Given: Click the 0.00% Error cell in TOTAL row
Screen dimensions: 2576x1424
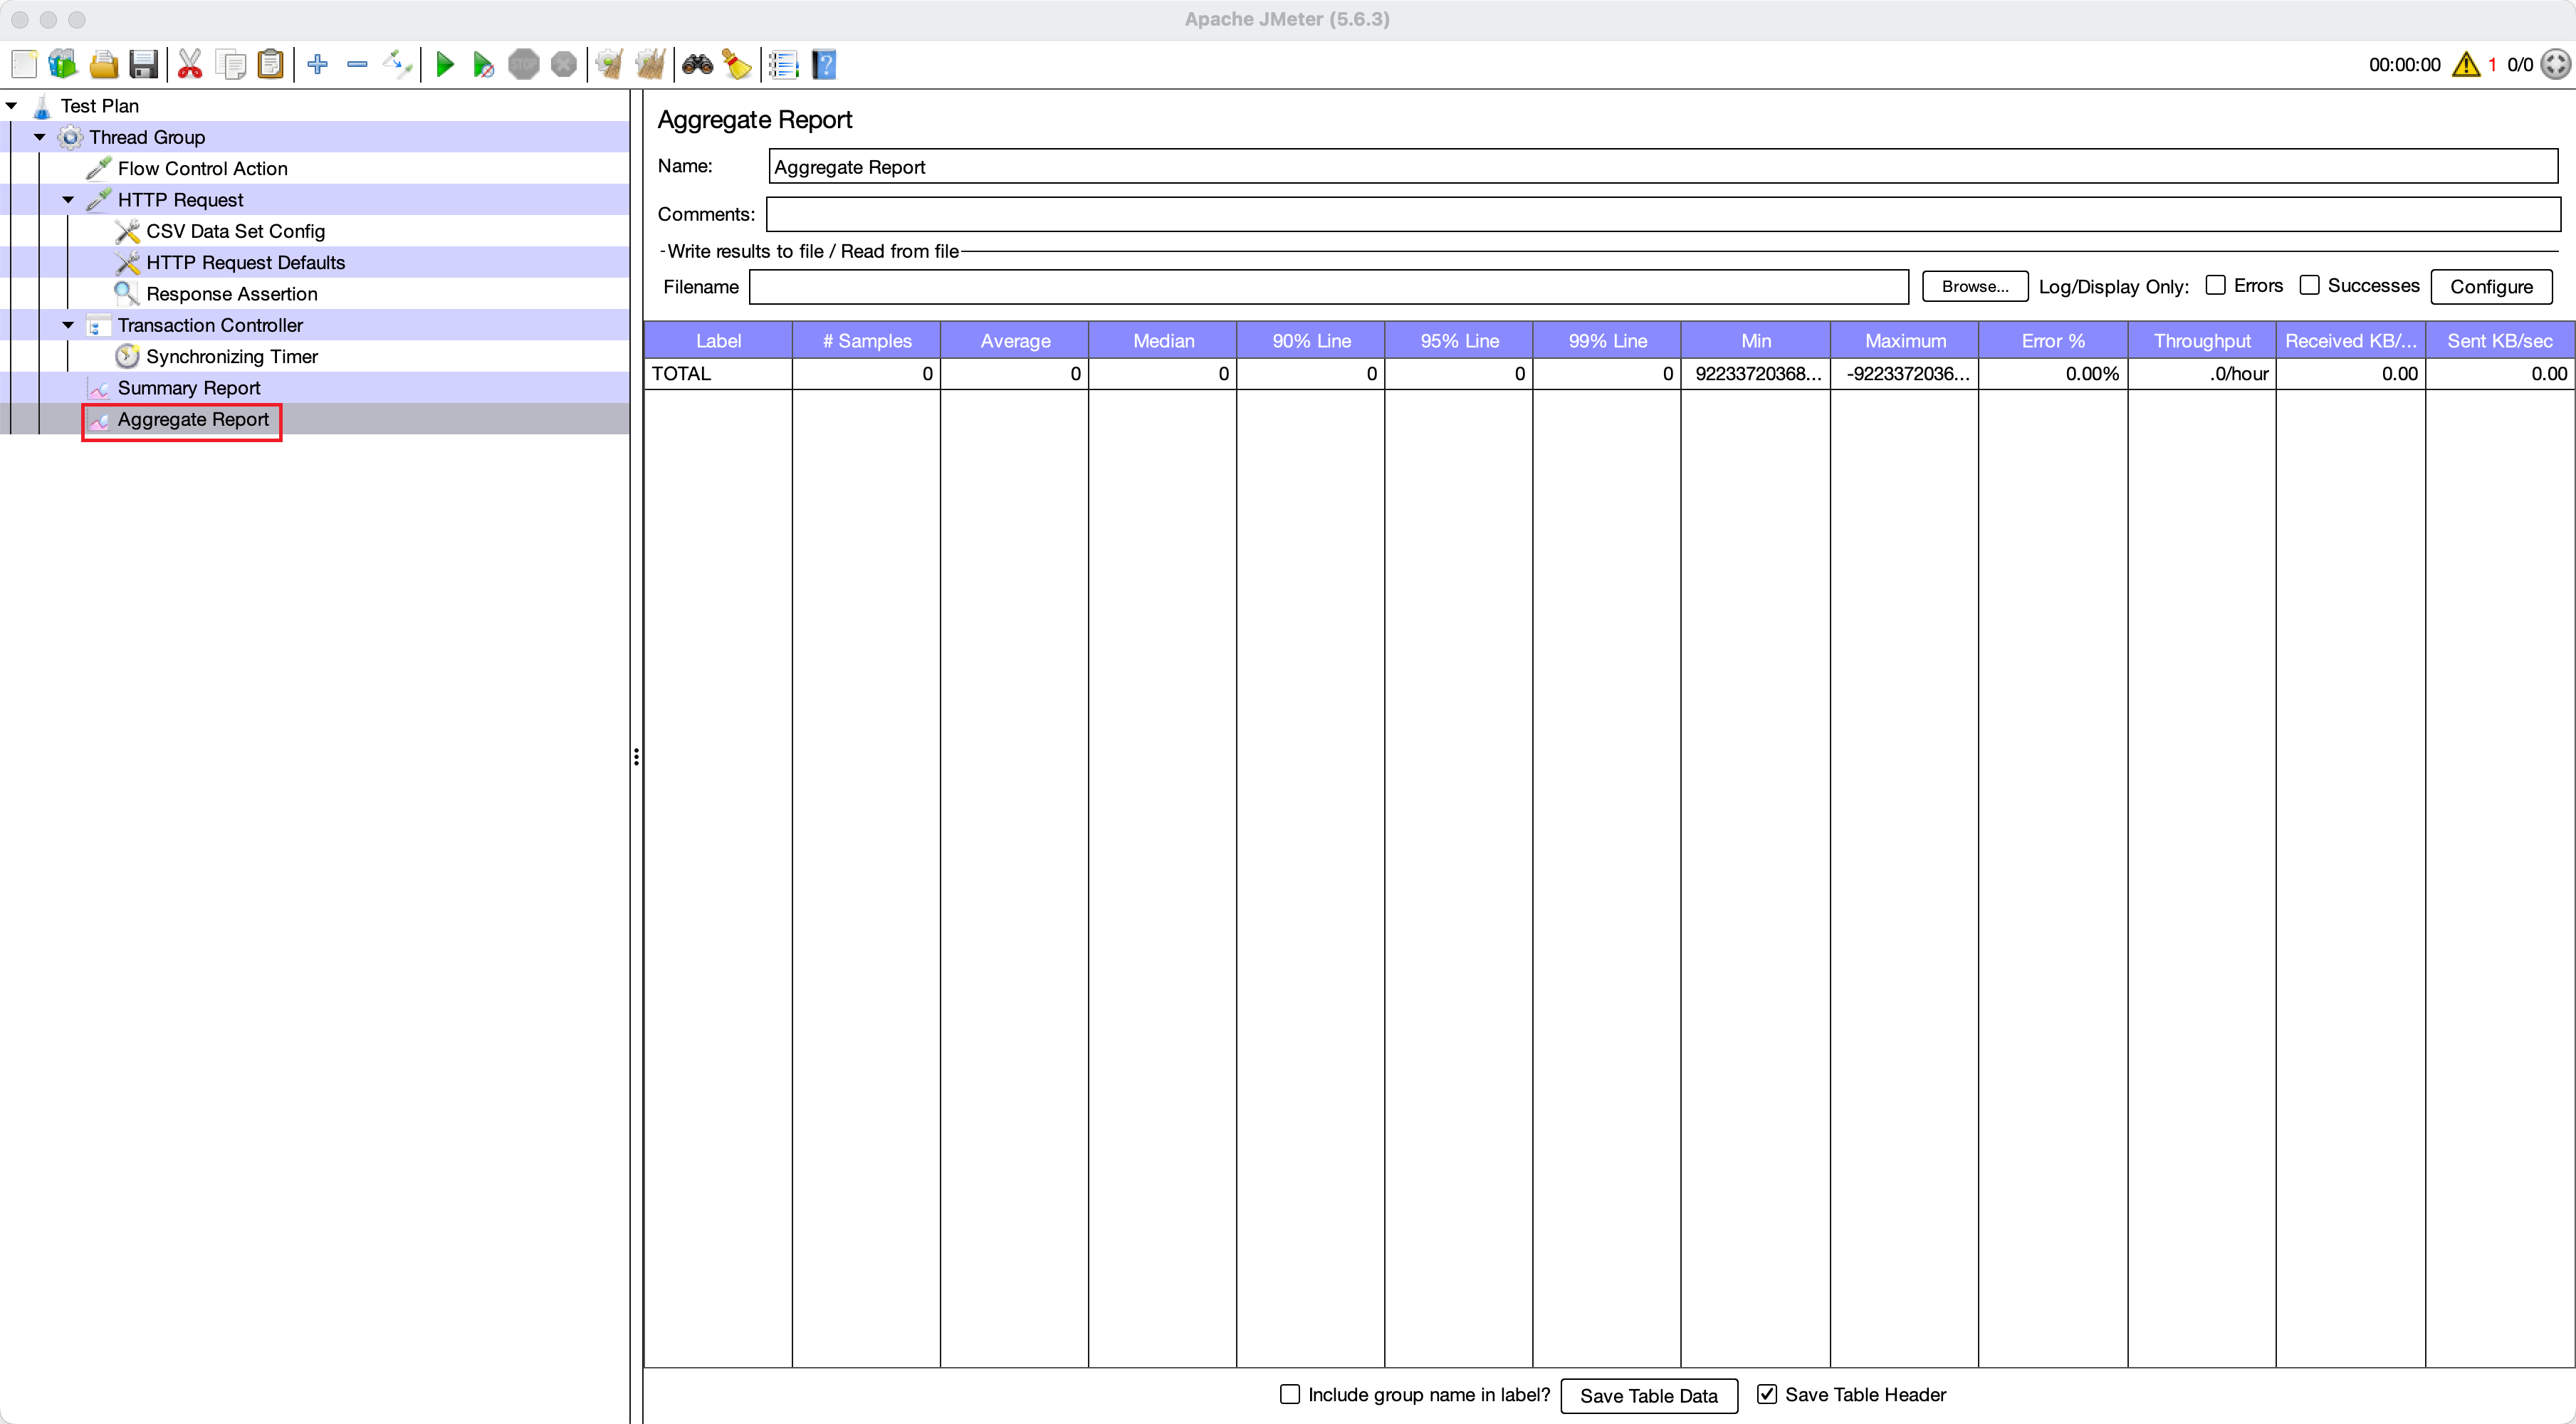Looking at the screenshot, I should [2053, 374].
